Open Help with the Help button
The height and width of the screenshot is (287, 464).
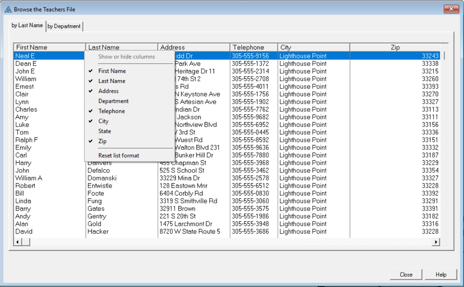pos(441,274)
